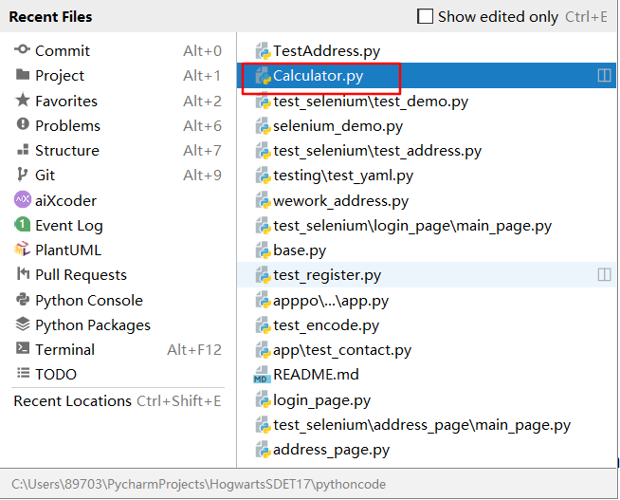The height and width of the screenshot is (500, 620).
Task: Click the Problems warning icon
Action: coord(23,124)
